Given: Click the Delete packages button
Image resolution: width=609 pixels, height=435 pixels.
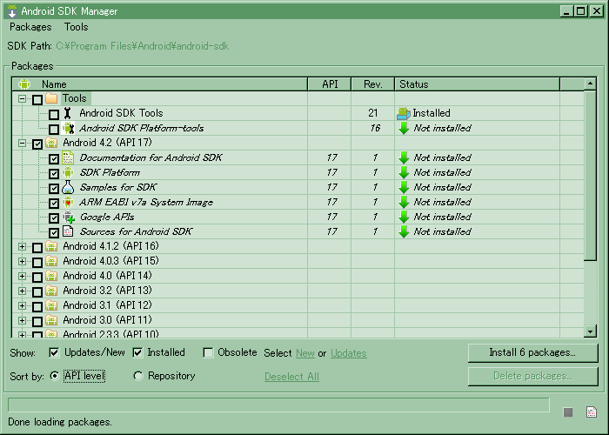Looking at the screenshot, I should [532, 377].
